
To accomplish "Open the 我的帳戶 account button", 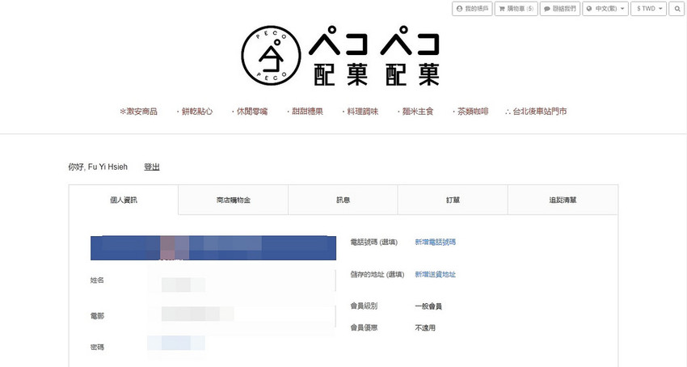I will (x=472, y=9).
